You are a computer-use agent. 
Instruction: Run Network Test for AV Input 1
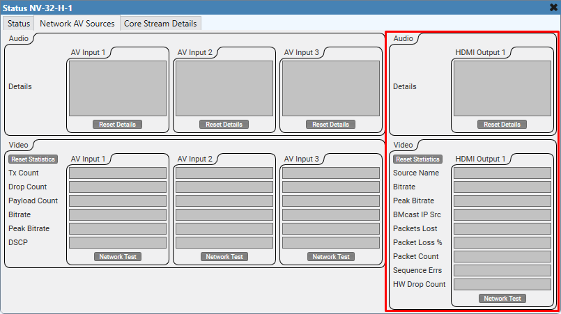tap(117, 257)
